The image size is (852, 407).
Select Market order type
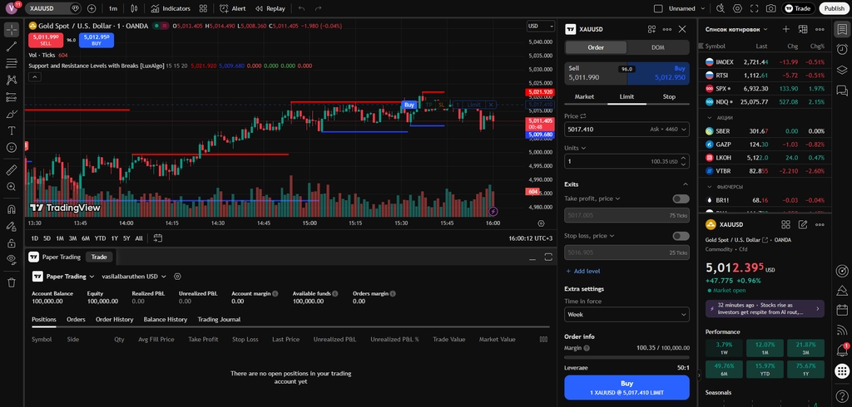[x=584, y=96]
